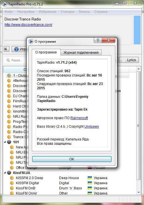Click the vertical scrollbar thumb in station list
This screenshot has height=205, width=144.
[x=139, y=125]
